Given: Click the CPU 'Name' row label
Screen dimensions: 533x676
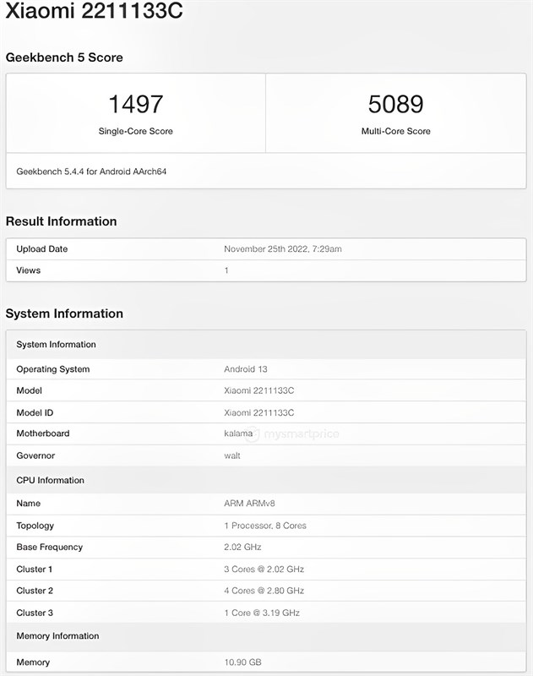Looking at the screenshot, I should (29, 503).
